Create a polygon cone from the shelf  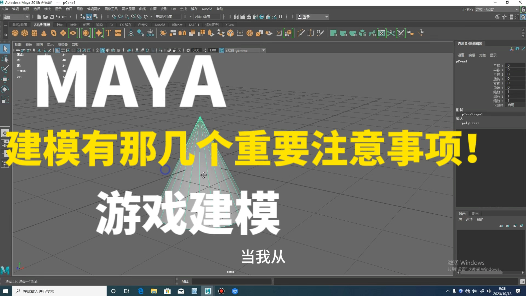pos(44,33)
